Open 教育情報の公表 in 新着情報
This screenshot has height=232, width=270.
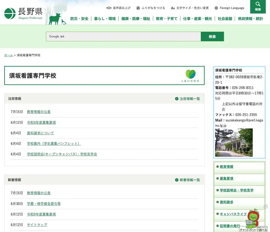pos(39,193)
